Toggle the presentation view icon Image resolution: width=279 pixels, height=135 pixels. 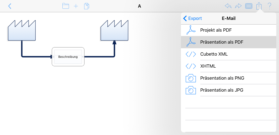point(248,6)
